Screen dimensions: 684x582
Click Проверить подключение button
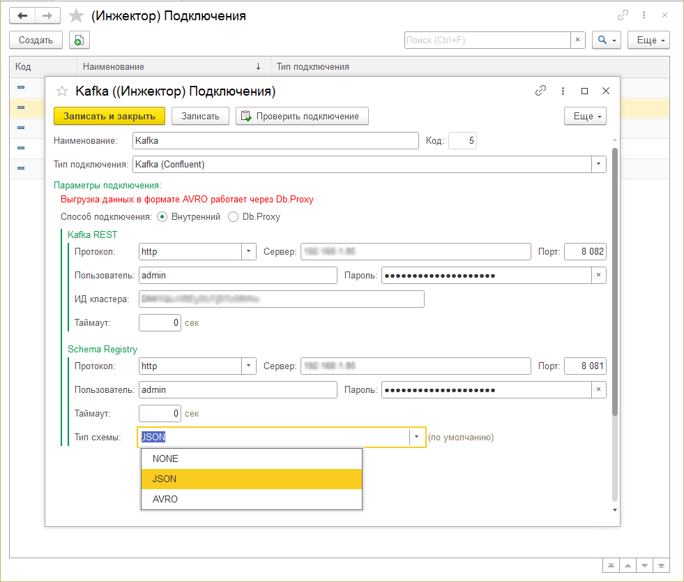click(302, 116)
